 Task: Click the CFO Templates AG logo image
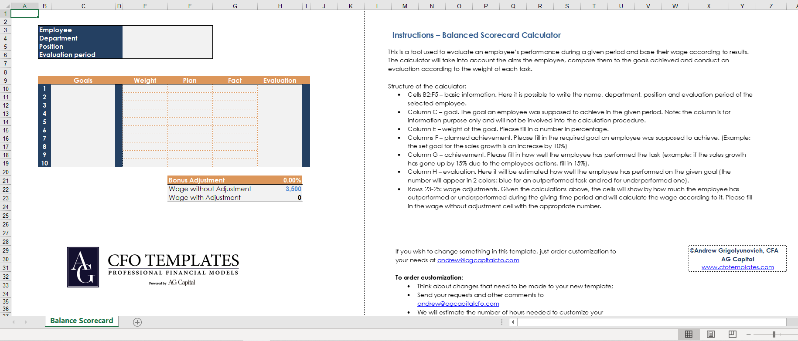tap(153, 267)
